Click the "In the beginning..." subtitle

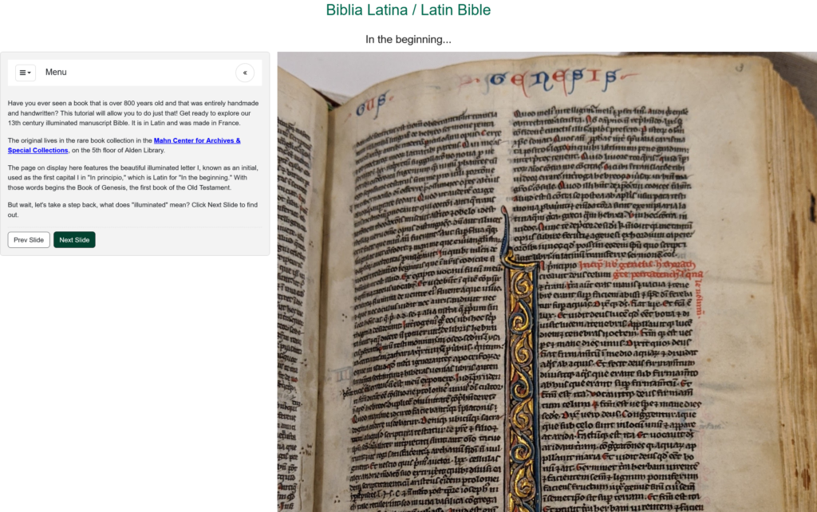point(408,40)
